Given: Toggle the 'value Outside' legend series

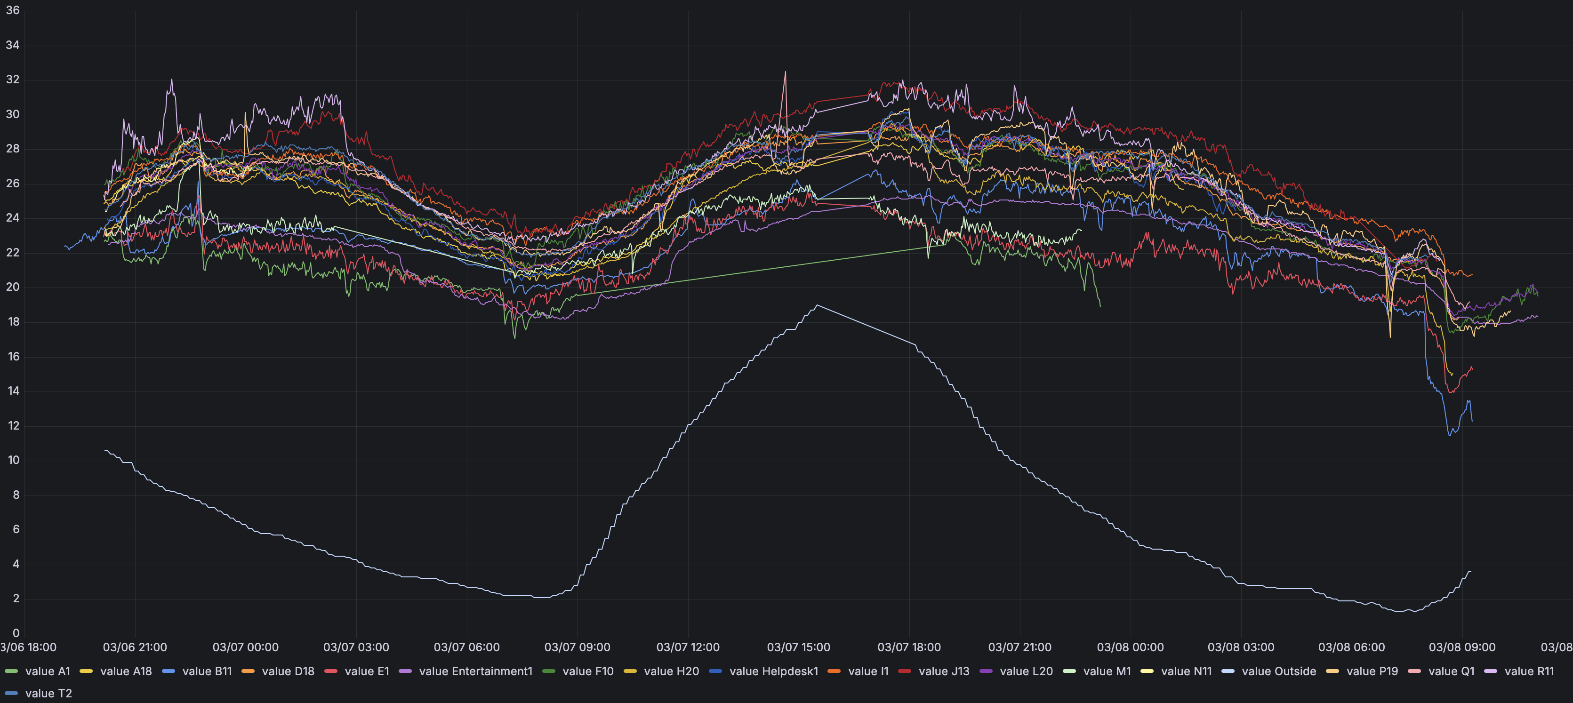Looking at the screenshot, I should [1279, 671].
